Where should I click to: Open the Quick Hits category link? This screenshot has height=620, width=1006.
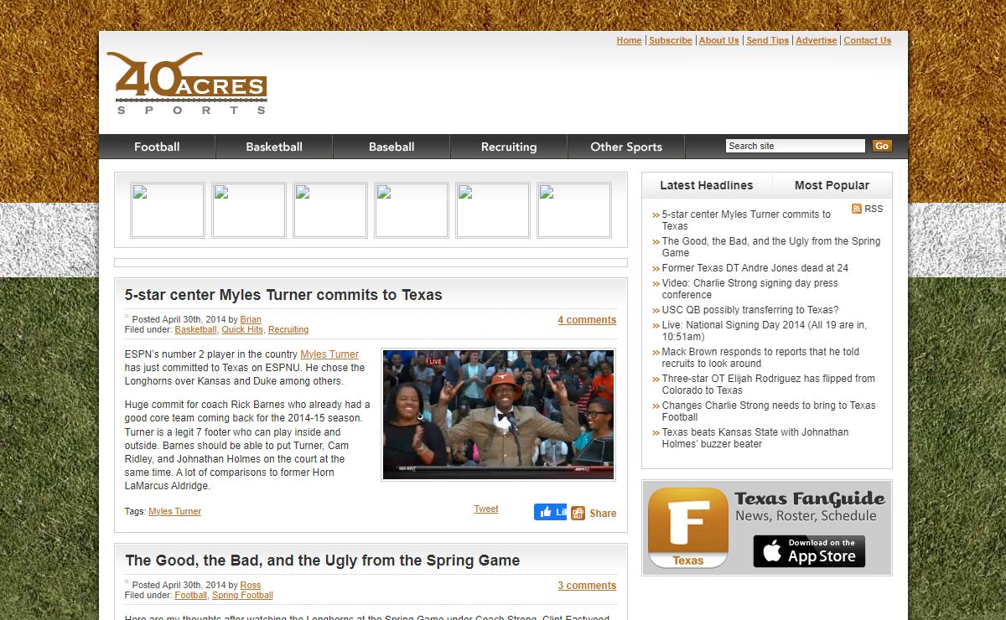pos(242,329)
